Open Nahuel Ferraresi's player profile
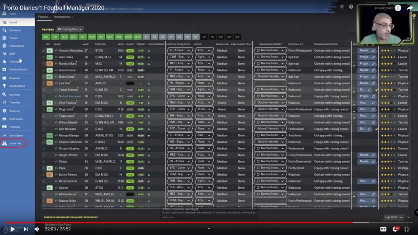418x235 pixels. coord(69,96)
